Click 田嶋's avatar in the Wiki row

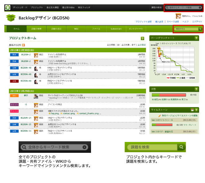pyautogui.click(x=36, y=96)
